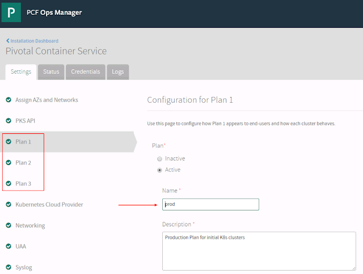Open the Credentials tab

tap(86, 72)
